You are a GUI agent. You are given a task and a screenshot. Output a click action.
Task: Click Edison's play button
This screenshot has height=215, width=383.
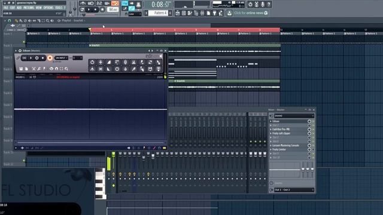[31, 58]
